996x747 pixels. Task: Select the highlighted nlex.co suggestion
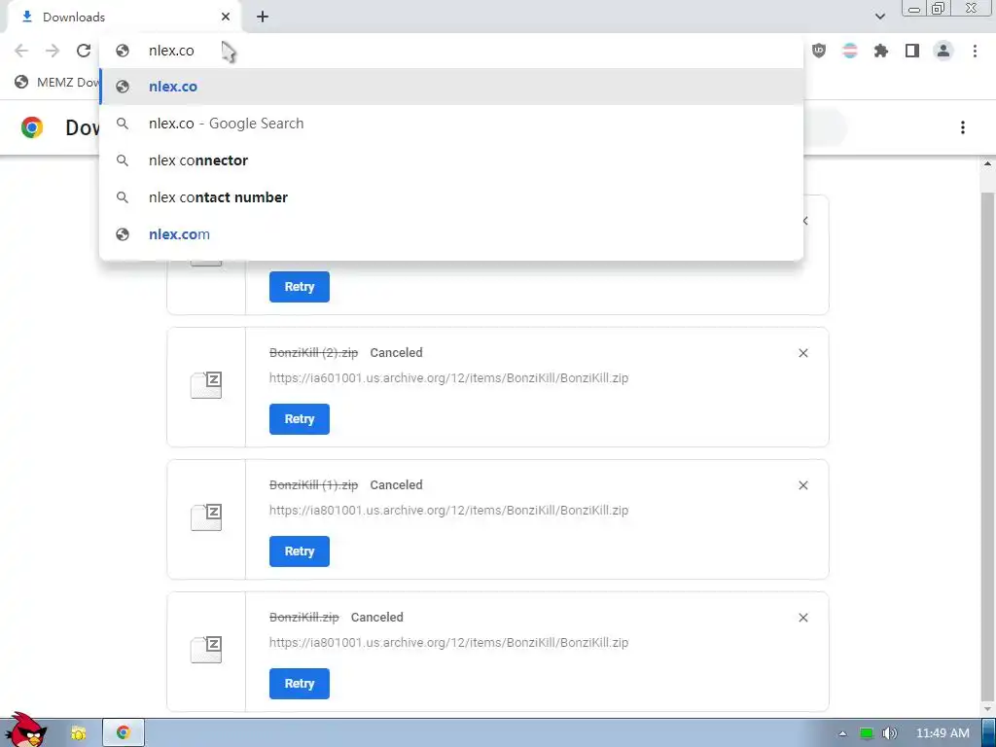[451, 87]
